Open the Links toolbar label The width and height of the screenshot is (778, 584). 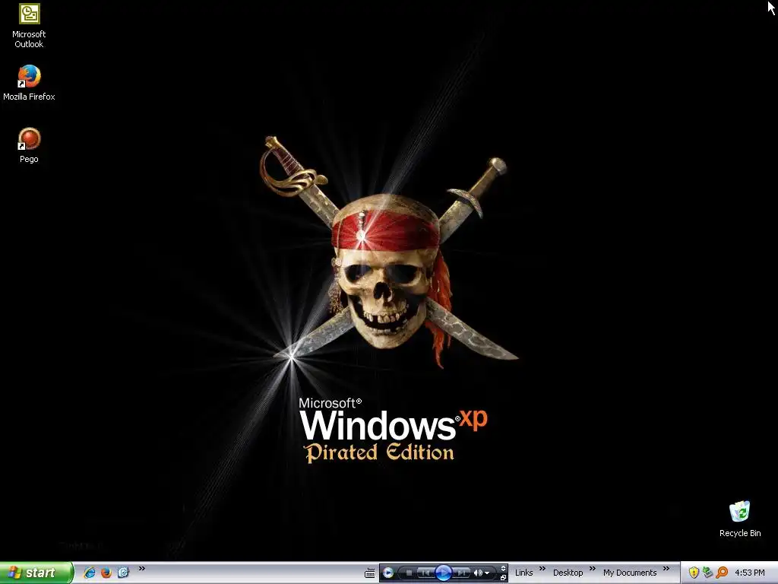pos(524,573)
